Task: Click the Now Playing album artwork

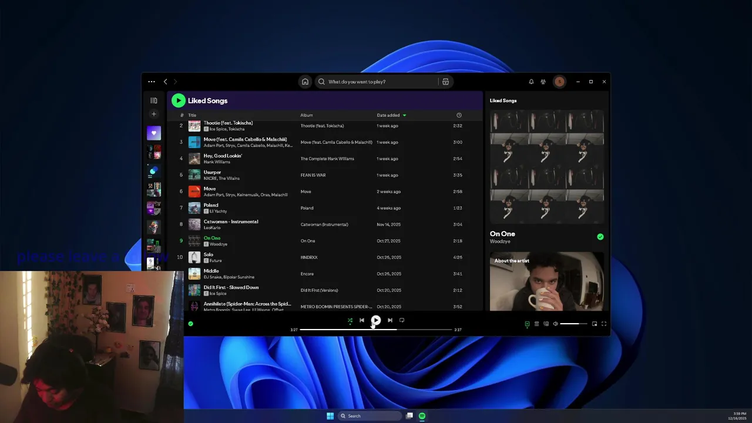Action: pyautogui.click(x=547, y=166)
